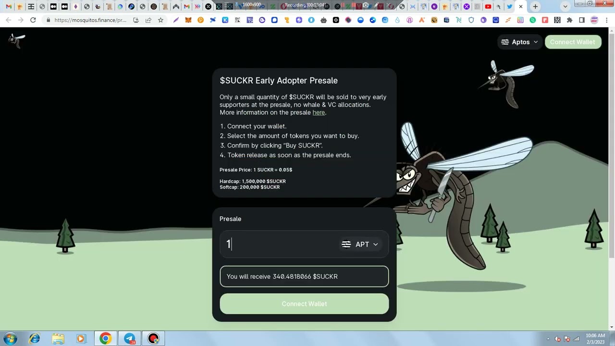Viewport: 615px width, 346px height.
Task: Click the volume speaker tray icon
Action: tap(558, 339)
